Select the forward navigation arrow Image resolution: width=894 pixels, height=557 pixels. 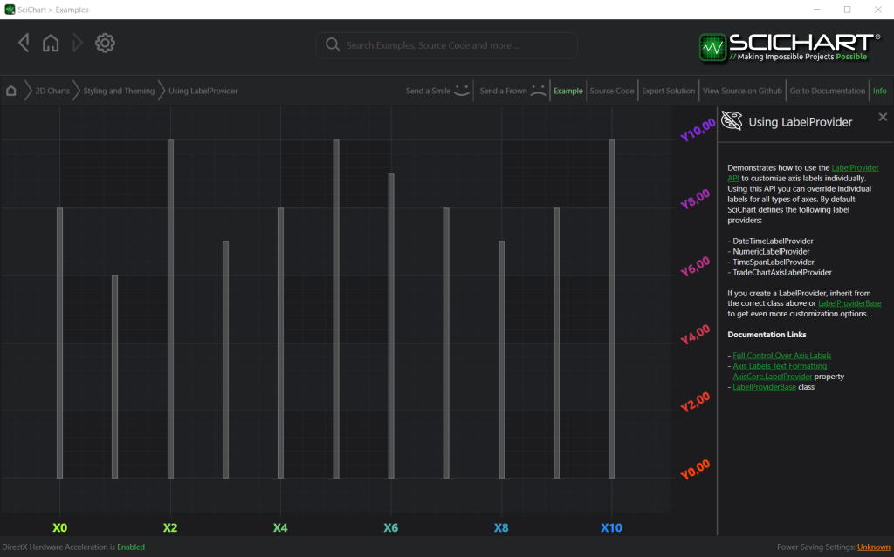pyautogui.click(x=78, y=42)
